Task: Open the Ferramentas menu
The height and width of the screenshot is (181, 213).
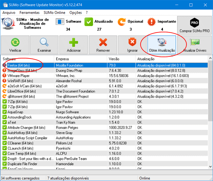Action: pos(30,12)
